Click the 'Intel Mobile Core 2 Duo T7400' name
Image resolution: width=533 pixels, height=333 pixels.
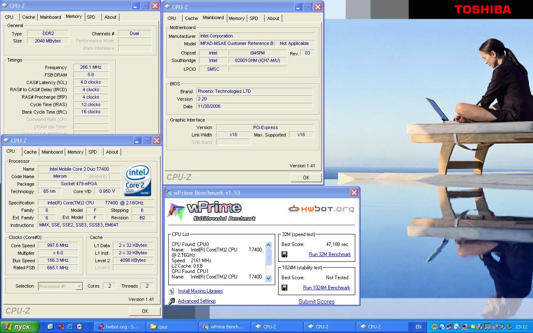pos(79,169)
